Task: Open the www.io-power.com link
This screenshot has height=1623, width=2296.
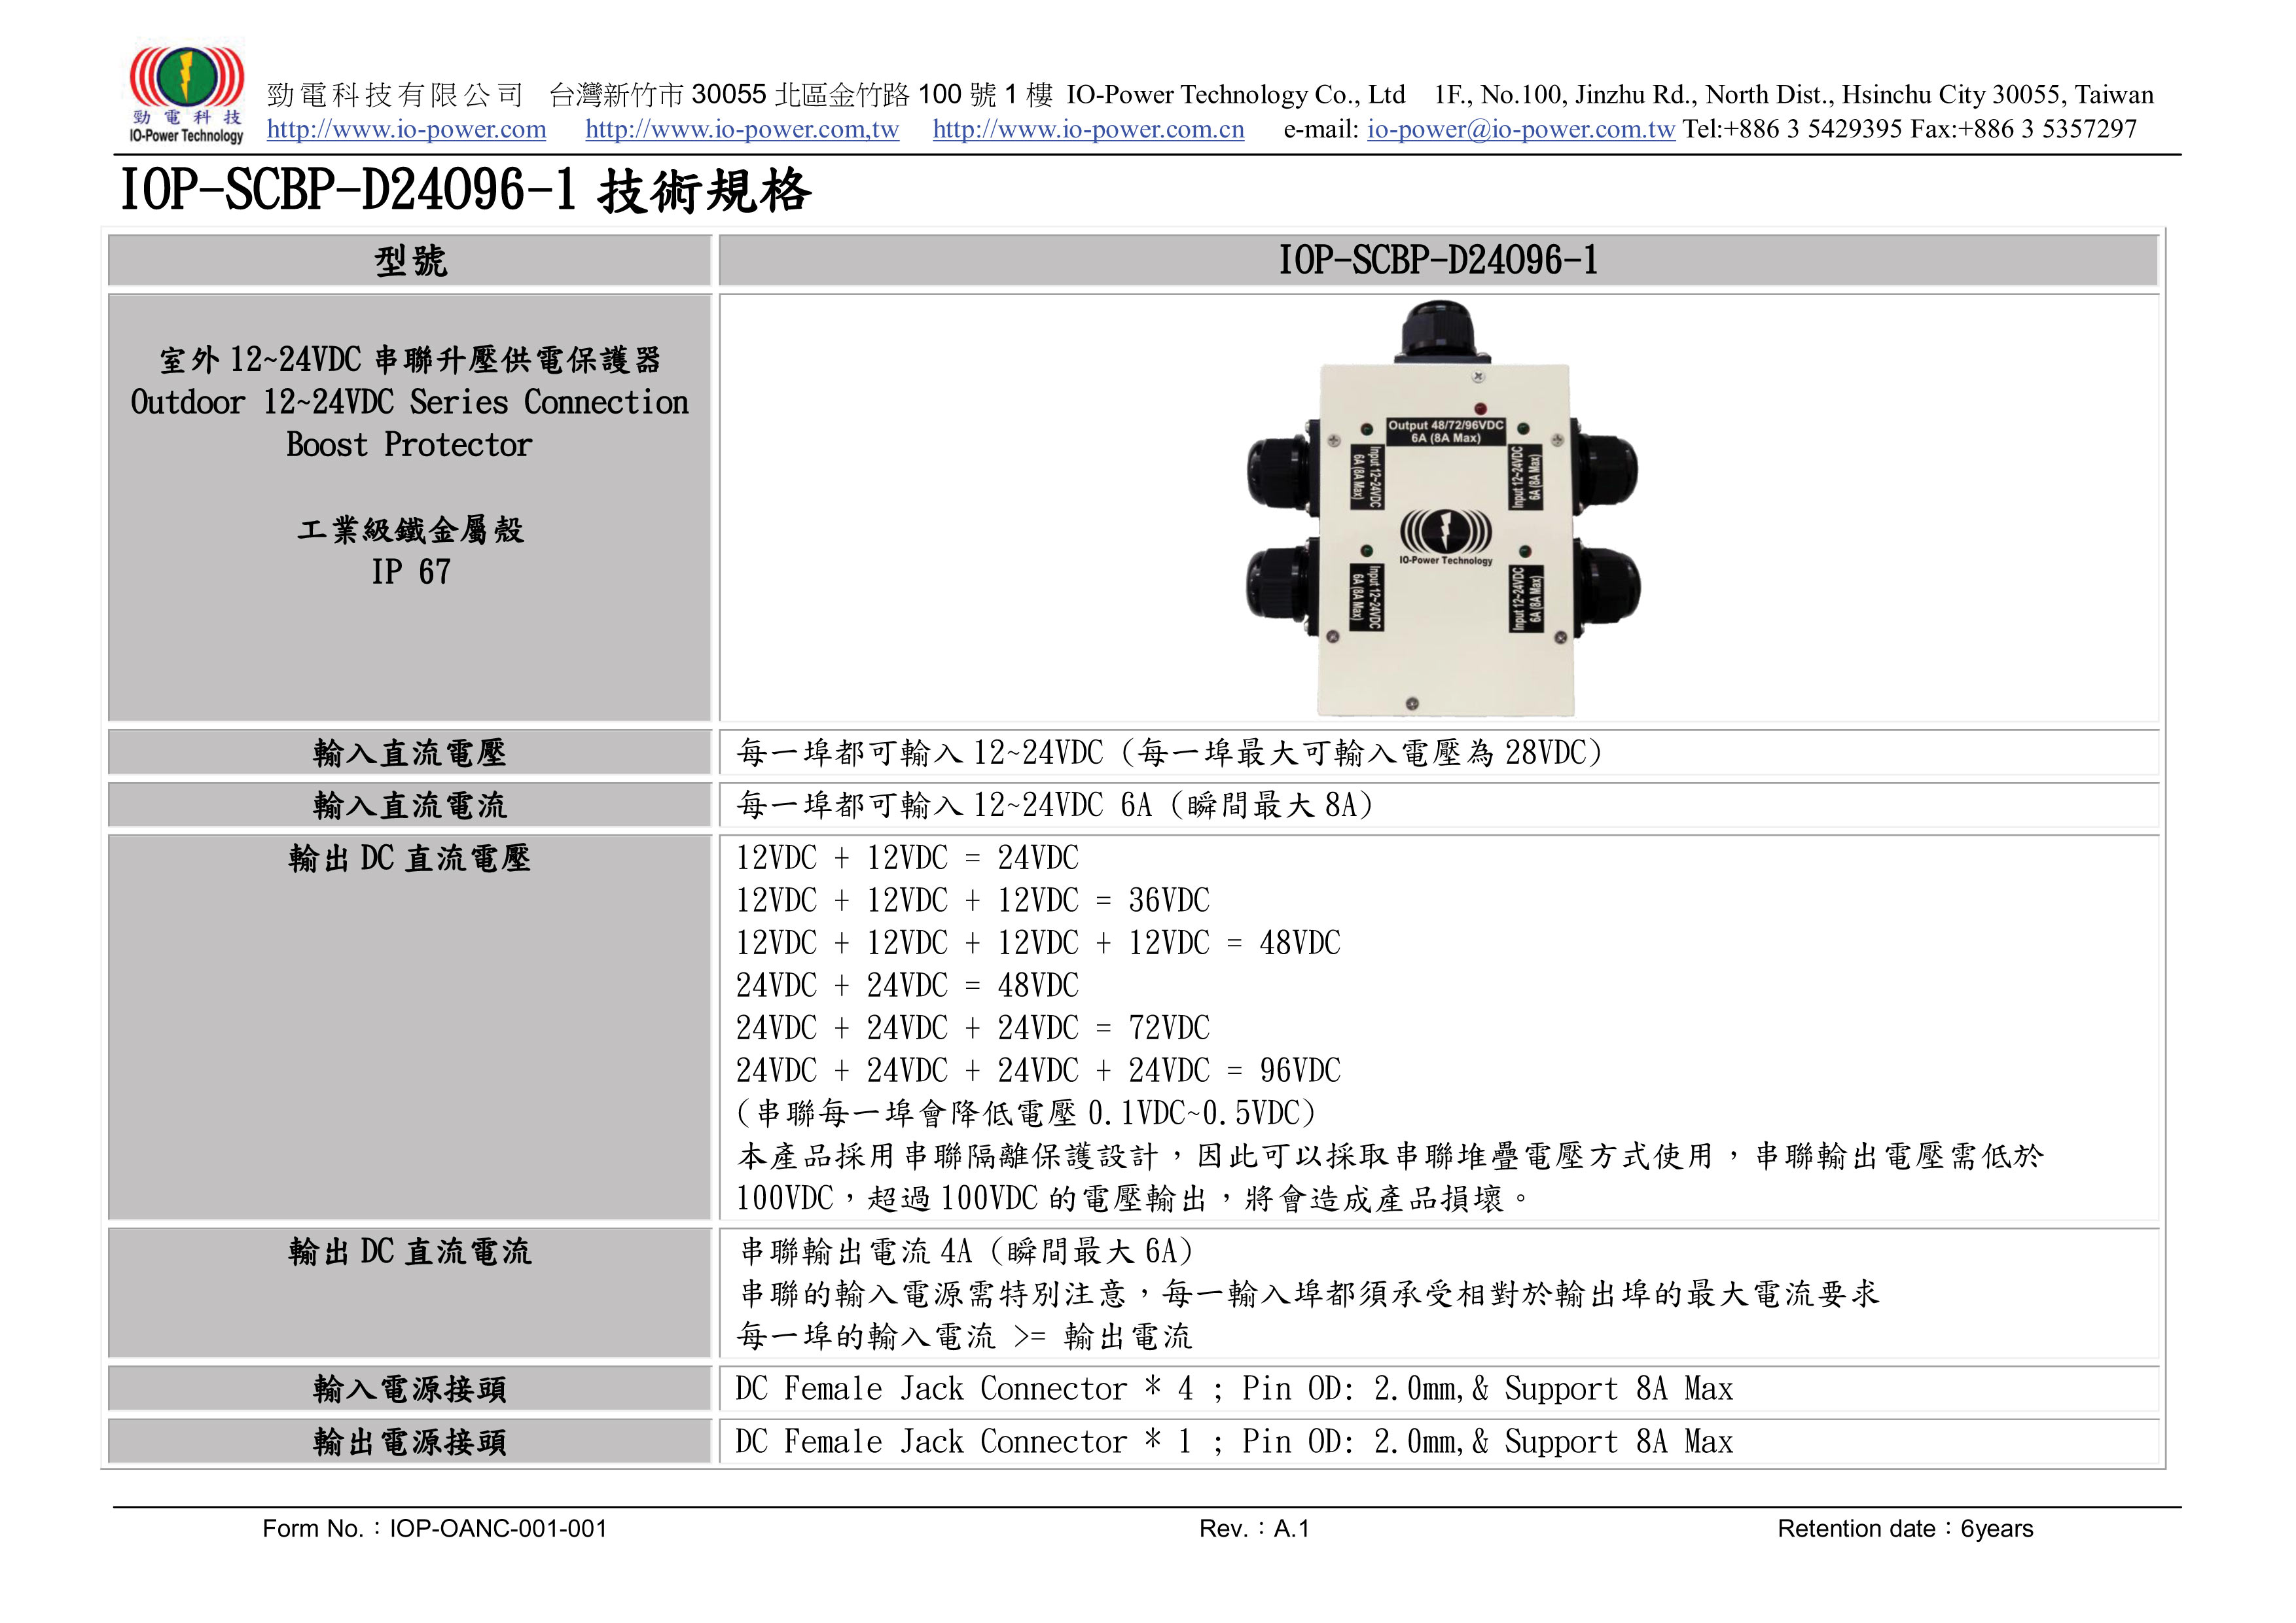Action: 406,130
